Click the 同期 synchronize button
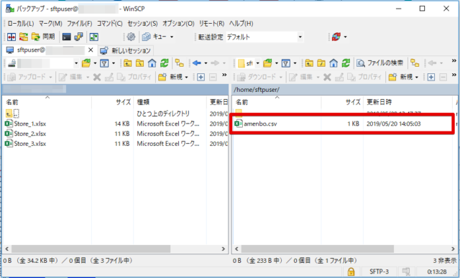Image resolution: width=460 pixels, height=278 pixels. (x=43, y=37)
